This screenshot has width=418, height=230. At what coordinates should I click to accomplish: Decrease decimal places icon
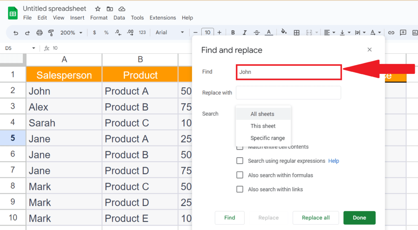tap(118, 33)
